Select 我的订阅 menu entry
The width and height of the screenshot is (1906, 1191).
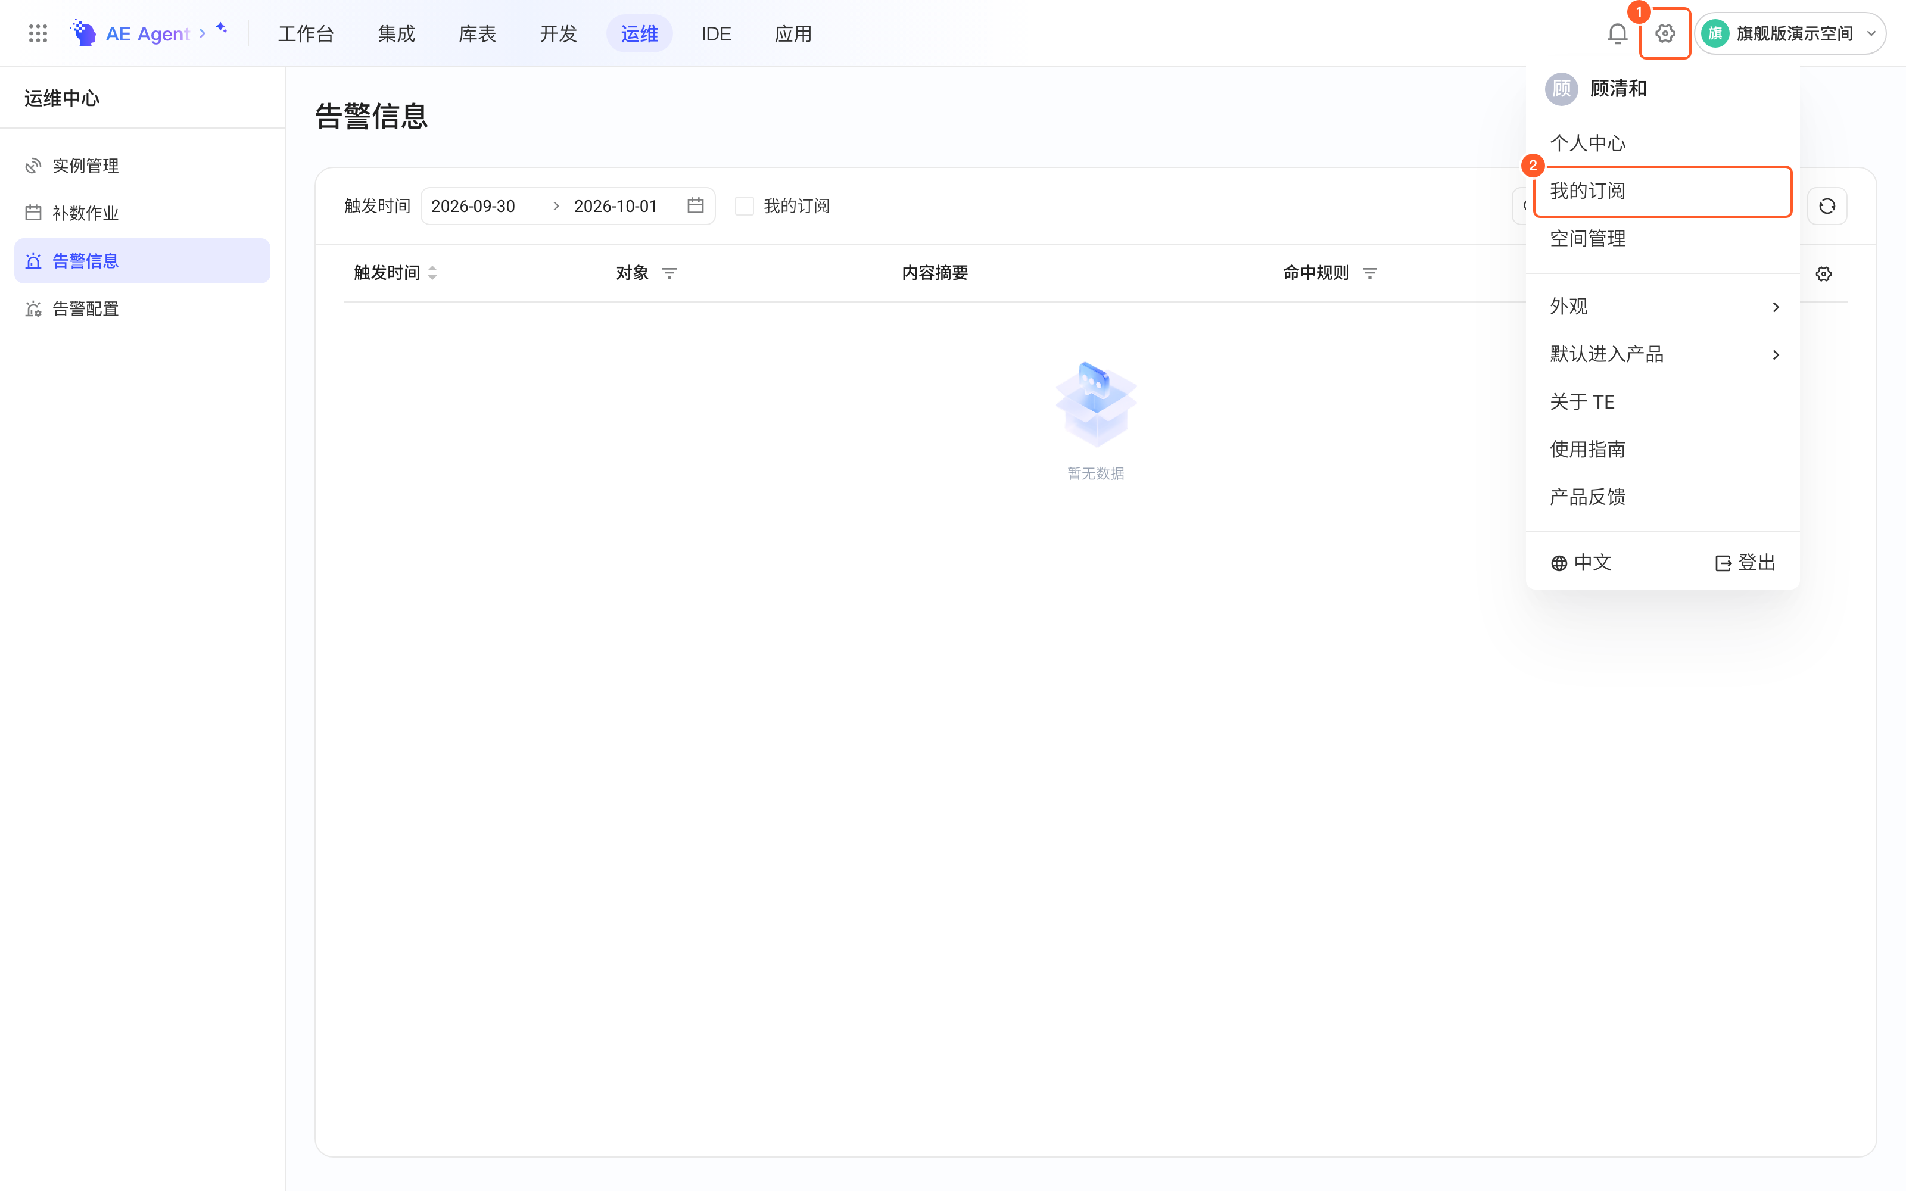[x=1662, y=191]
